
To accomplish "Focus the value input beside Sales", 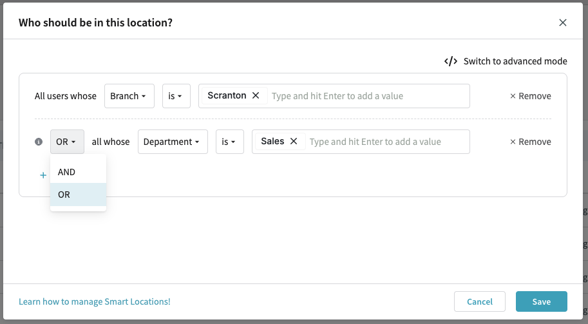I will [386, 142].
